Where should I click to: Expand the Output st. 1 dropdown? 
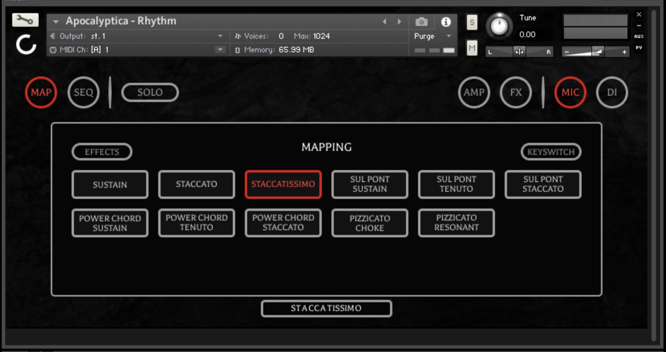point(220,36)
